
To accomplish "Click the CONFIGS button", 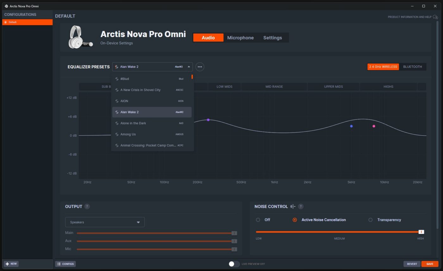I will pyautogui.click(x=66, y=264).
